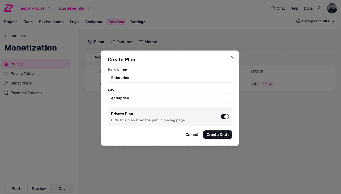This screenshot has width=341, height=194.
Task: Cancel the Create Plan dialog
Action: point(192,135)
